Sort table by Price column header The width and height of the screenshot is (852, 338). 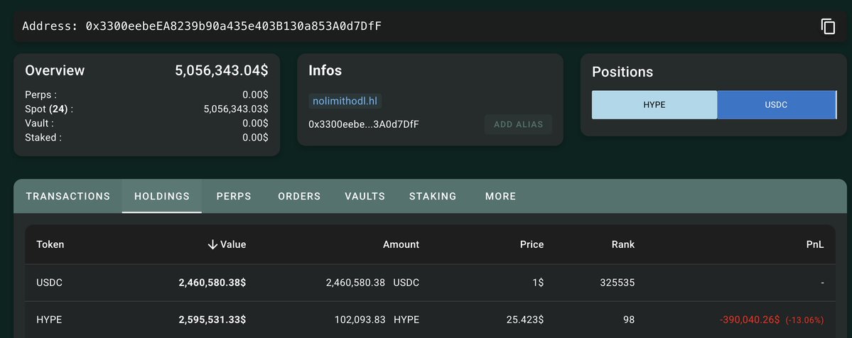pyautogui.click(x=532, y=244)
